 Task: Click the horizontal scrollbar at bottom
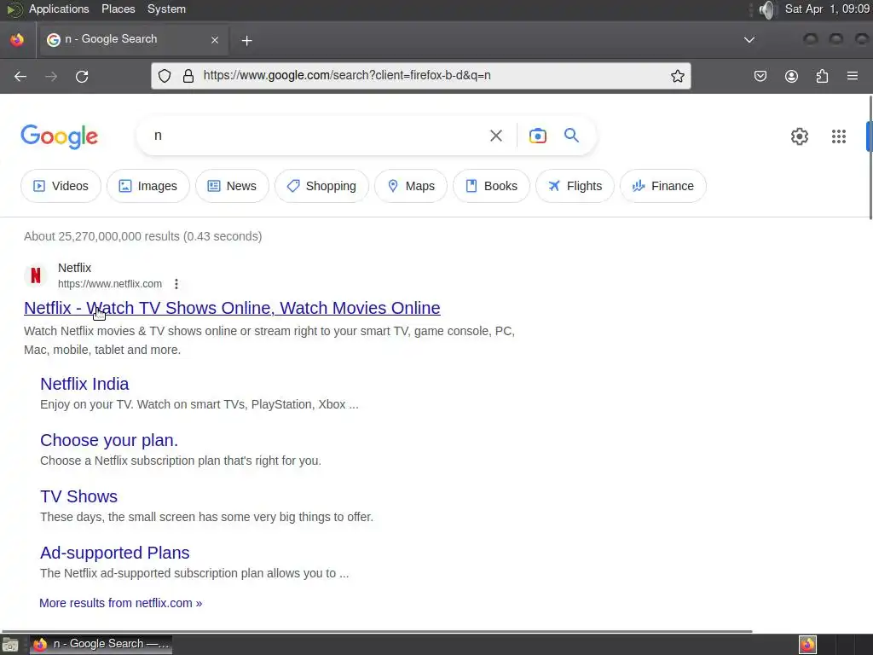[x=377, y=632]
